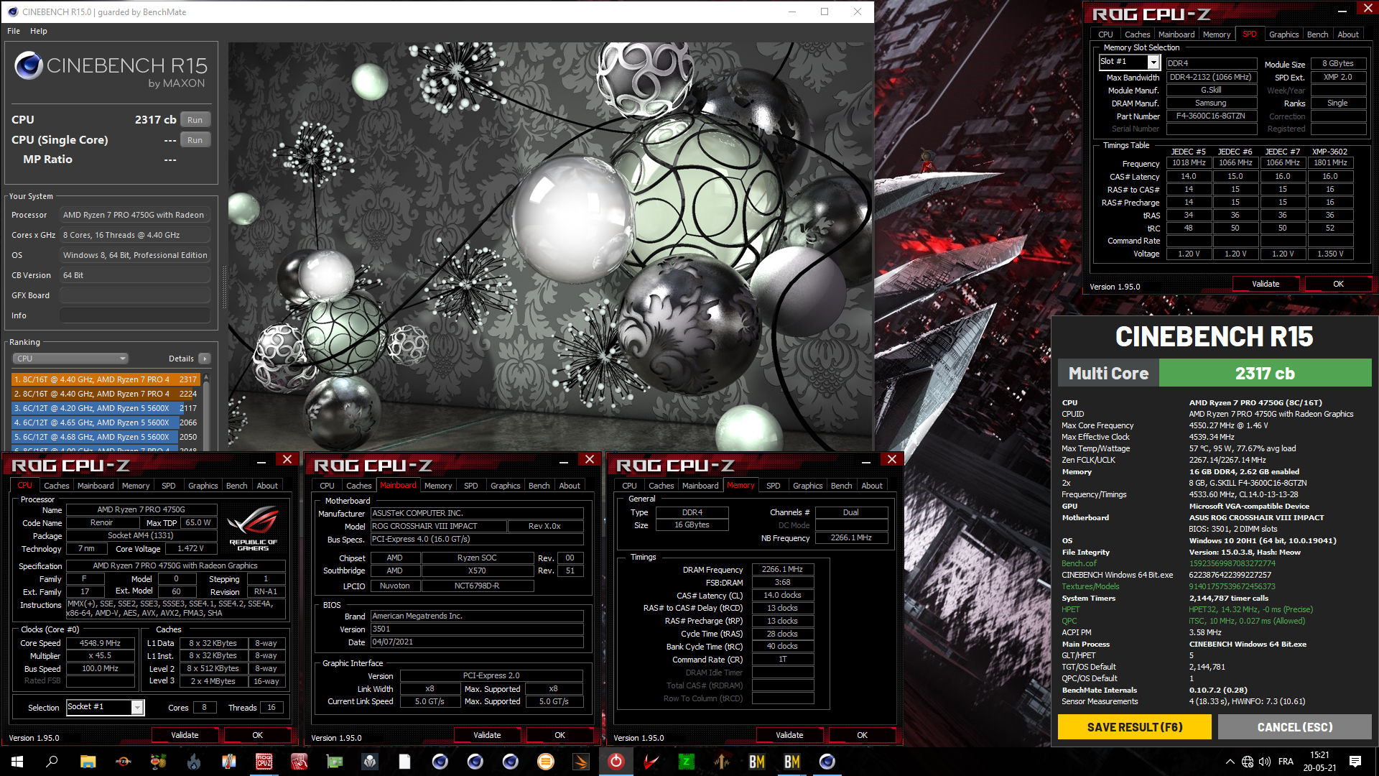Minimize the Mainboard CPU-Z window
Screen dimensions: 1379x776
pos(564,461)
